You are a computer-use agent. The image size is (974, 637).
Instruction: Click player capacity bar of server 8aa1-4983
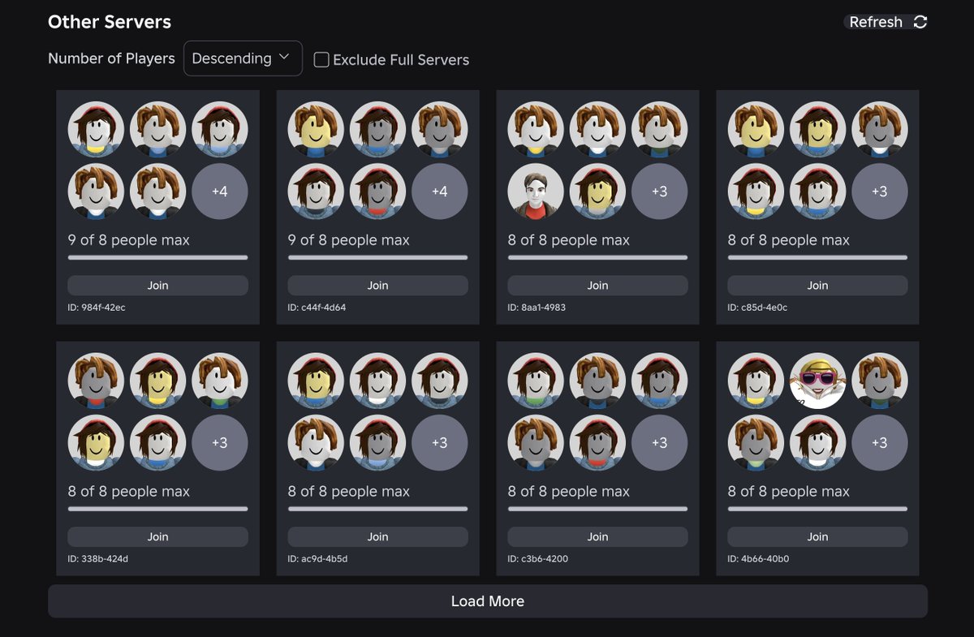(x=597, y=257)
